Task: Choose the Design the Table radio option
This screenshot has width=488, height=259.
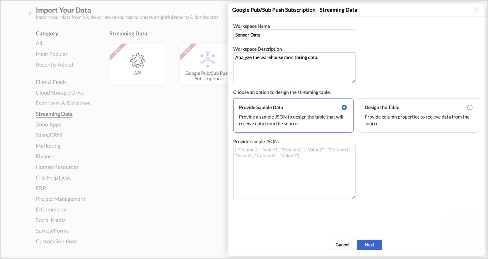Action: pyautogui.click(x=470, y=108)
